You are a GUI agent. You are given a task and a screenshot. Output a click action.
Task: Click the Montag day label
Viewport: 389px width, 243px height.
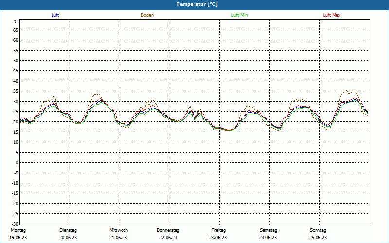pos(18,230)
